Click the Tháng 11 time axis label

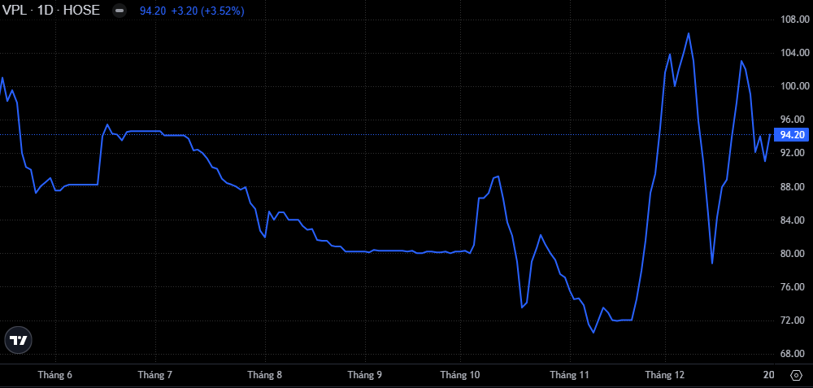pos(569,375)
